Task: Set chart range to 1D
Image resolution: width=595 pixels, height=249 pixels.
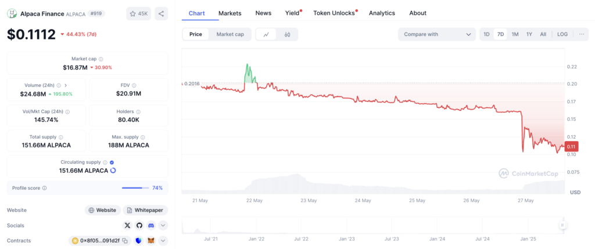Action: coord(486,34)
